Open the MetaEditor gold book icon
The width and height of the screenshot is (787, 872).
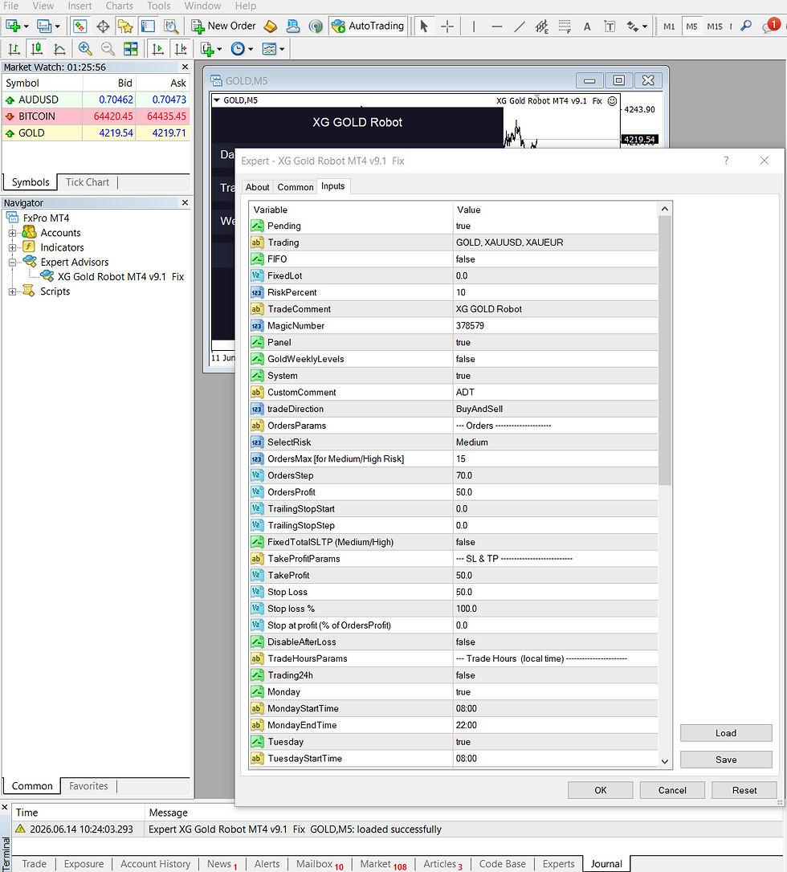click(x=271, y=26)
